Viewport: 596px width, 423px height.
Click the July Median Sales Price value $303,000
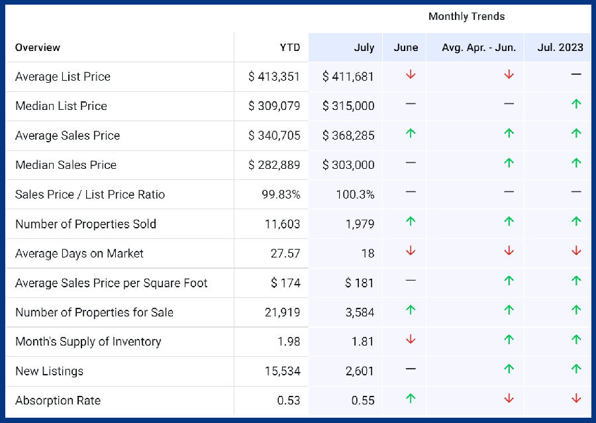tap(348, 165)
